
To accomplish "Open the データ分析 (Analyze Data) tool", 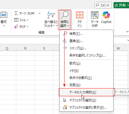I will [x=95, y=19].
